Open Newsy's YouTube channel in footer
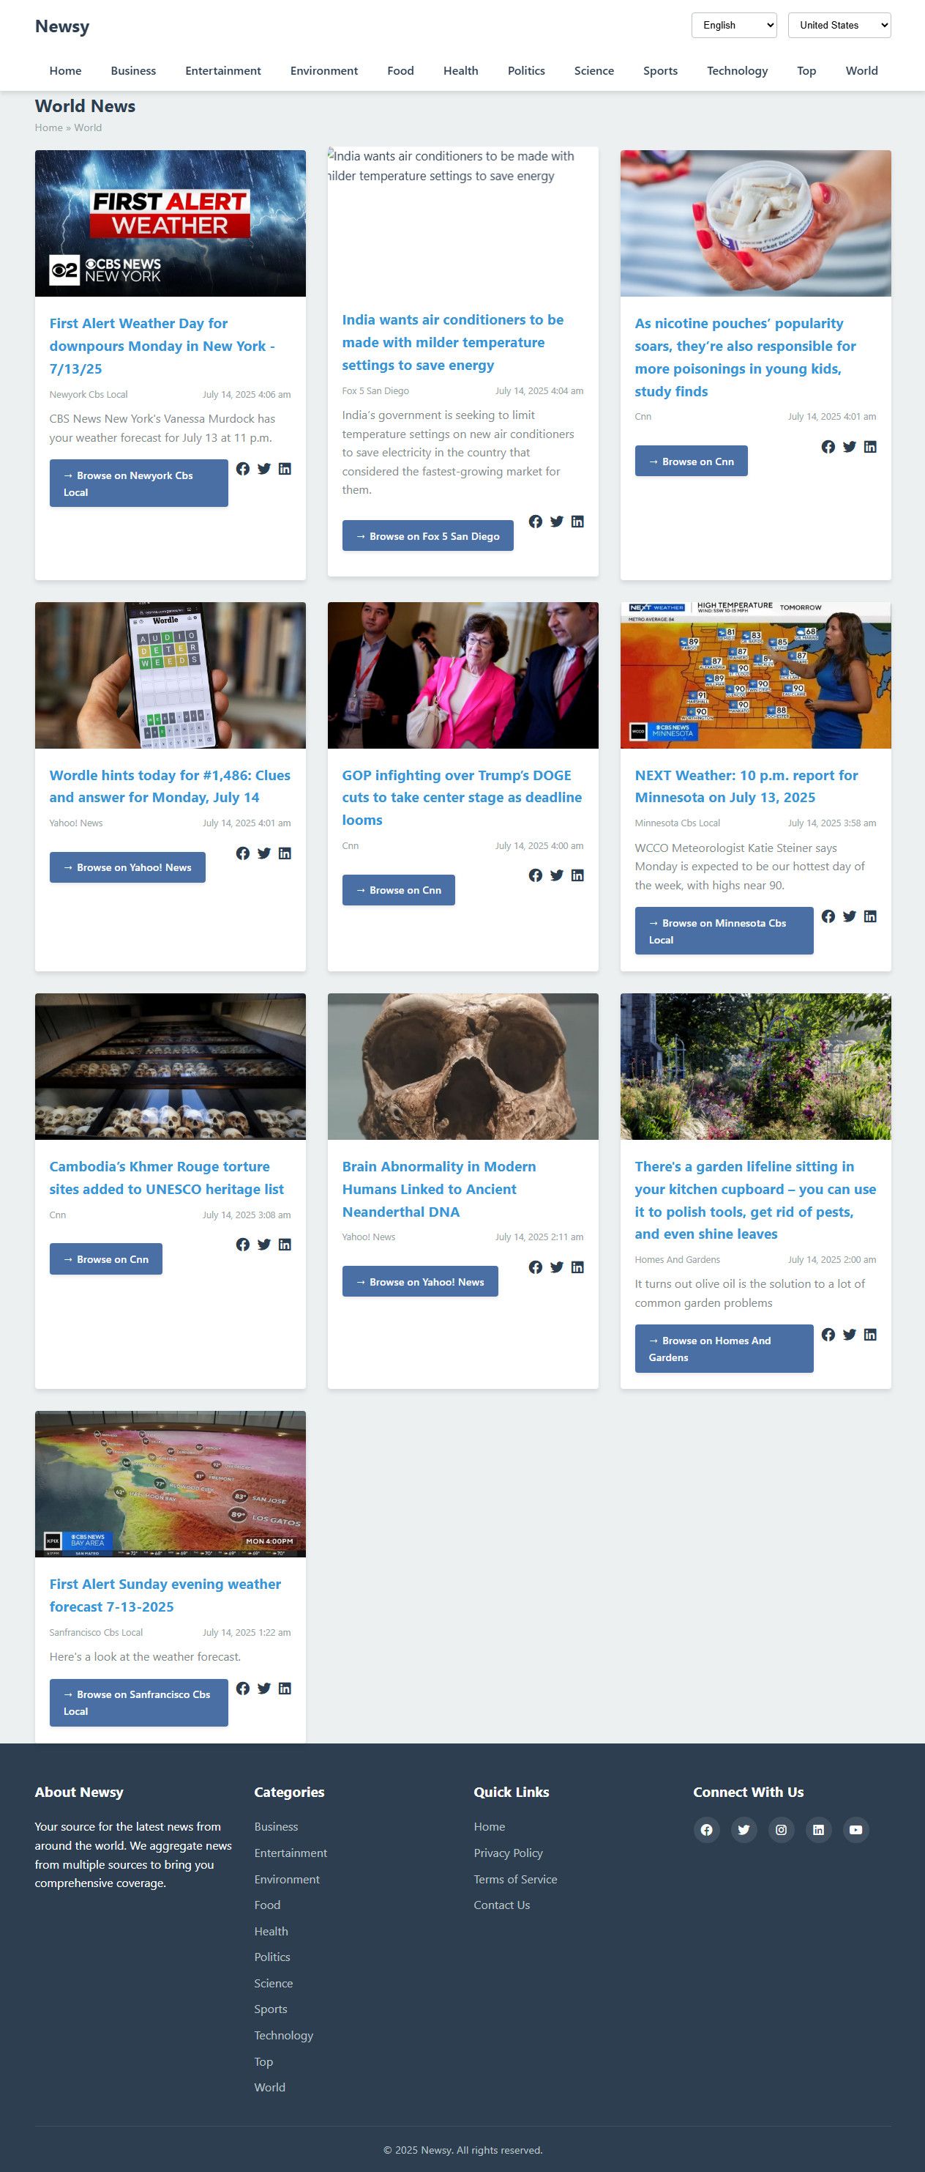This screenshot has width=925, height=2172. click(x=855, y=1830)
